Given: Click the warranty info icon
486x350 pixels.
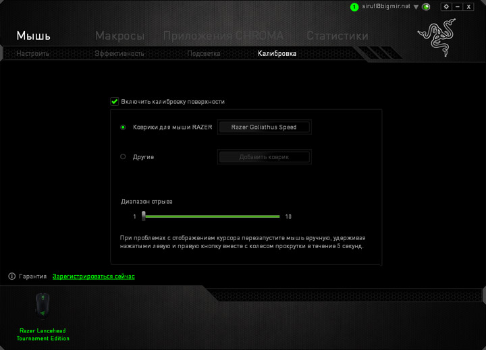Looking at the screenshot, I should 11,276.
